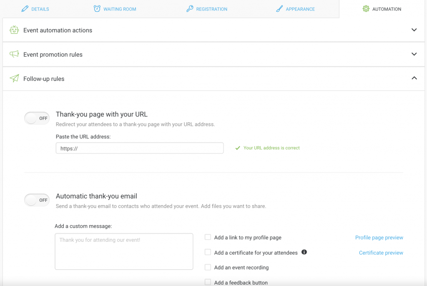This screenshot has width=427, height=286.
Task: Click the Paste the URL address field
Action: [x=140, y=148]
